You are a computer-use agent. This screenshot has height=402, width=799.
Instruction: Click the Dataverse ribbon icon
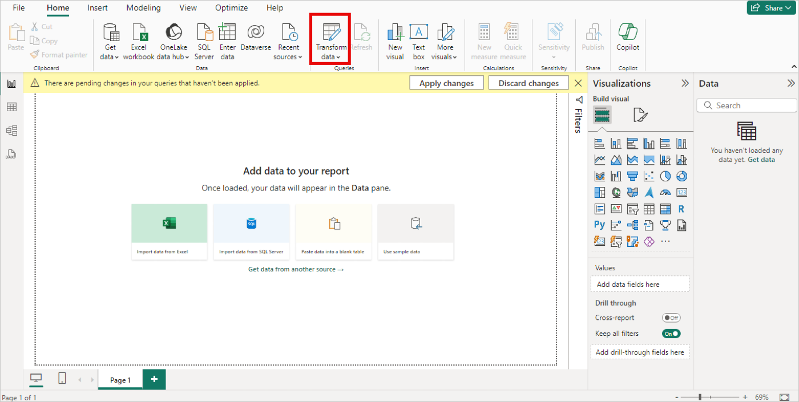point(256,38)
